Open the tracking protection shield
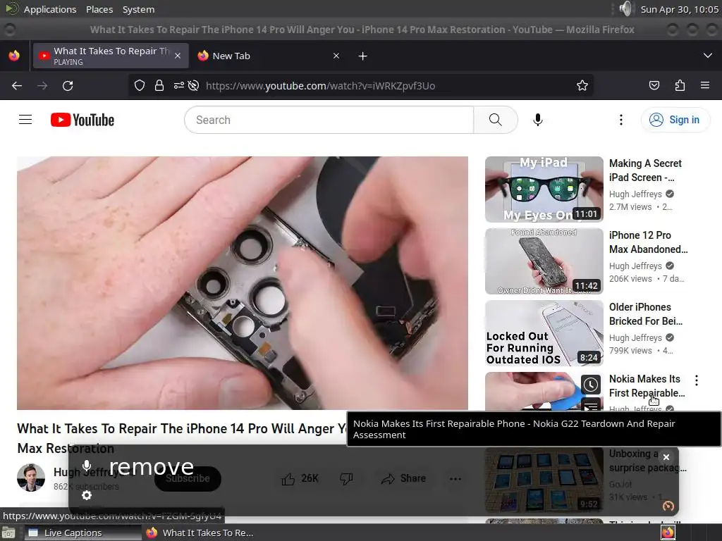Screen dimensions: 722x541 coord(140,85)
